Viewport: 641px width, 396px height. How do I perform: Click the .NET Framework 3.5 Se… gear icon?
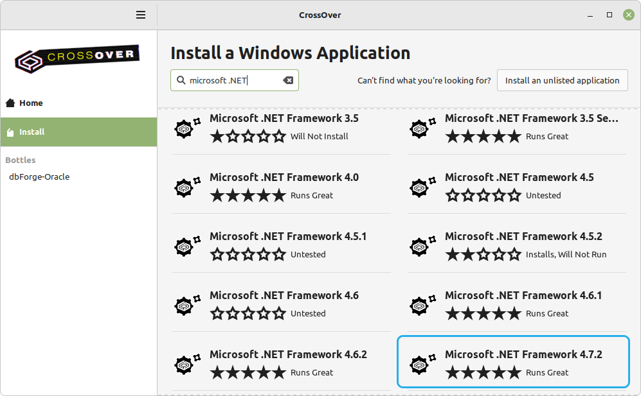point(422,128)
